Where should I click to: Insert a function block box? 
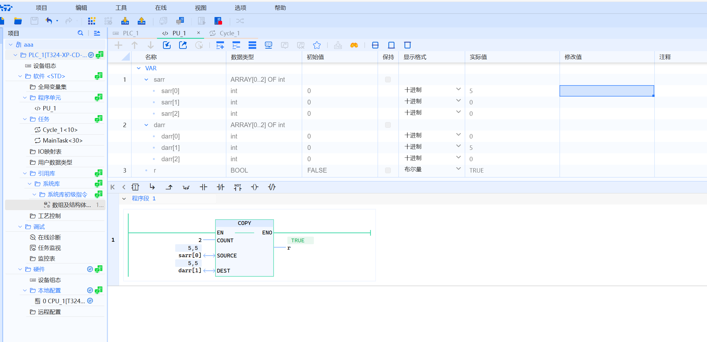point(135,187)
